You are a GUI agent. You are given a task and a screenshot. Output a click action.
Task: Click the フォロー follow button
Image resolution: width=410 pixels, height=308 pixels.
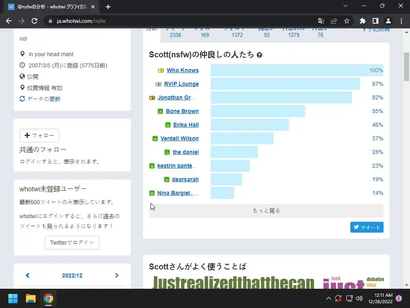[x=39, y=136]
